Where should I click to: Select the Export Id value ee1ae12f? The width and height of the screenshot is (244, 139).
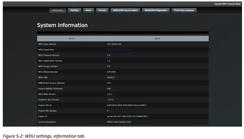pyautogui.click(x=127, y=116)
